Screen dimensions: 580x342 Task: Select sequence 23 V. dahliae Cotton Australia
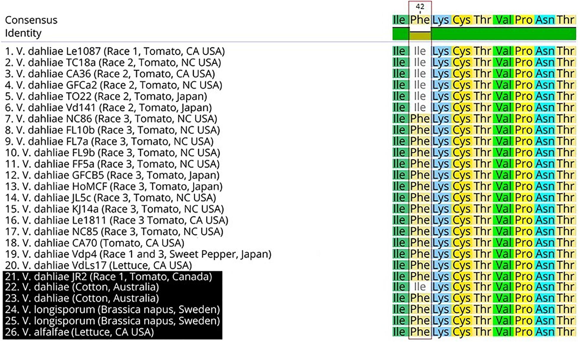(x=82, y=298)
